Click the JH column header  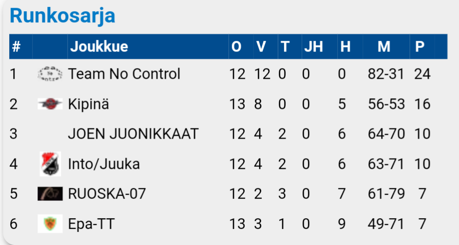click(313, 47)
